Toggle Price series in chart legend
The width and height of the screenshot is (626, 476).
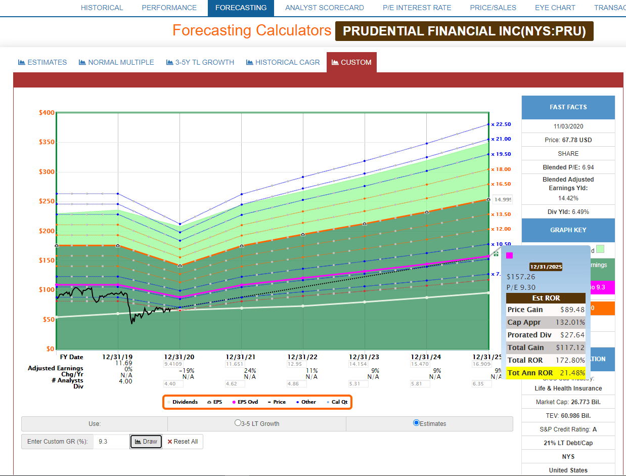click(276, 402)
